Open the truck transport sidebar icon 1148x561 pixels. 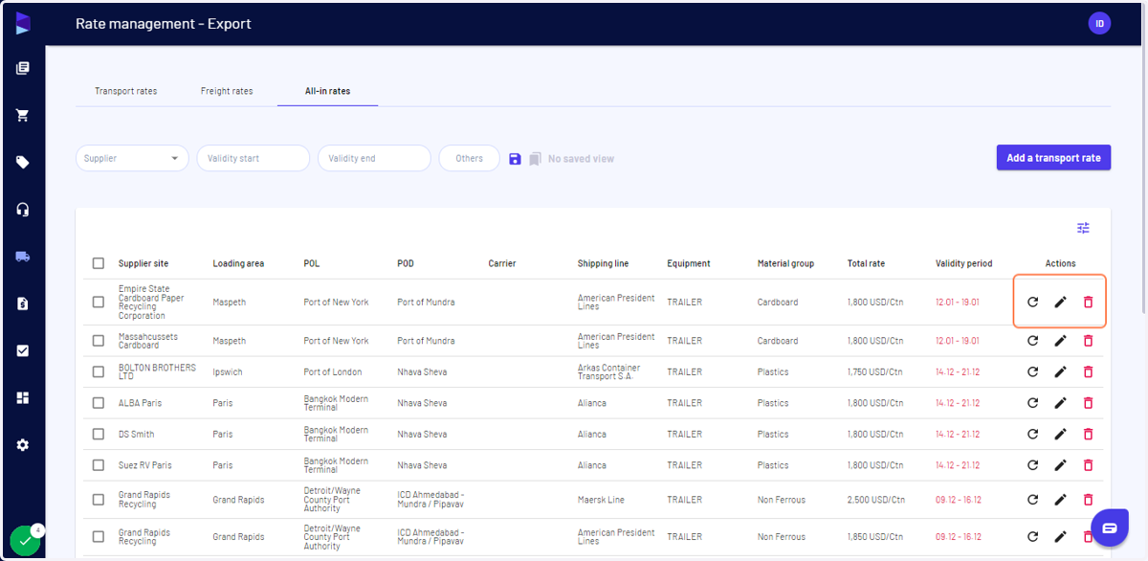[23, 256]
